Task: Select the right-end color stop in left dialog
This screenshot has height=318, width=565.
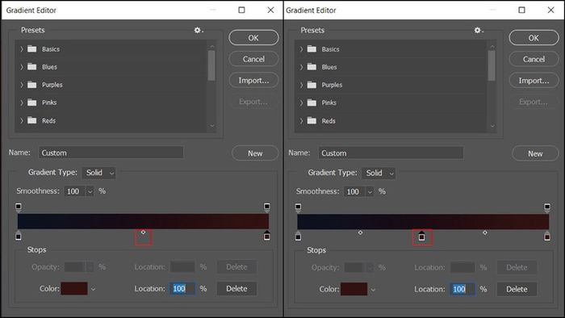Action: tap(266, 236)
